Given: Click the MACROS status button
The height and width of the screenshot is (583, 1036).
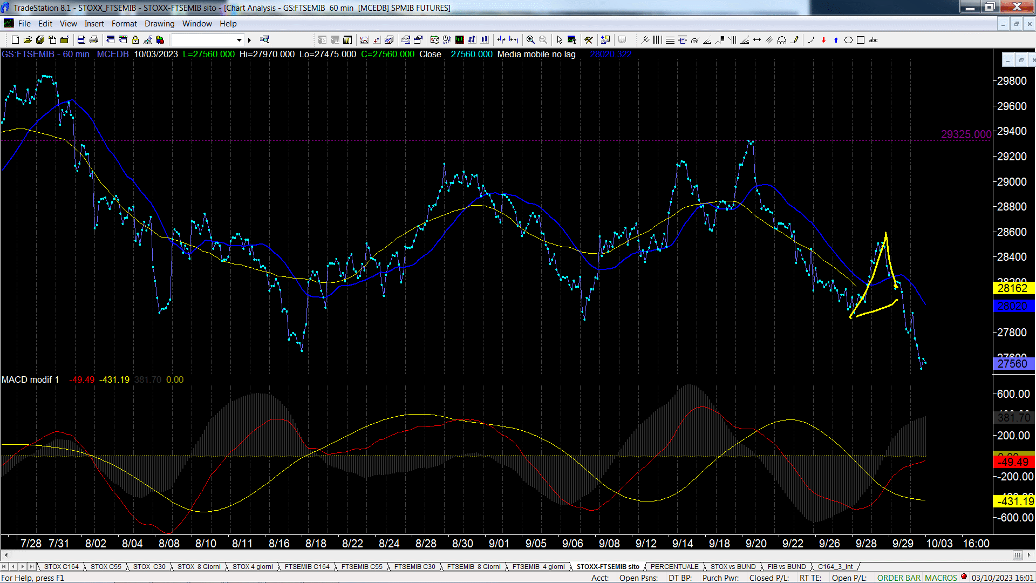Looking at the screenshot, I should tap(941, 578).
